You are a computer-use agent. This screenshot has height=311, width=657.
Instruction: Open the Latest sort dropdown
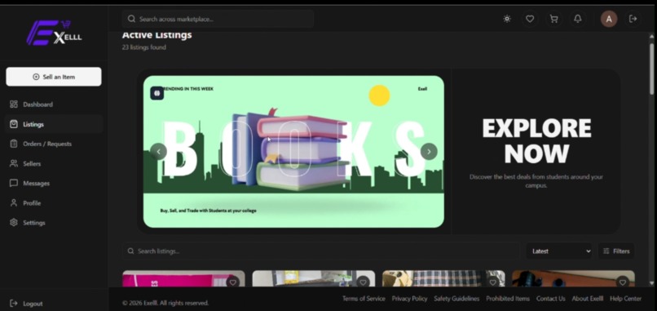coord(559,251)
